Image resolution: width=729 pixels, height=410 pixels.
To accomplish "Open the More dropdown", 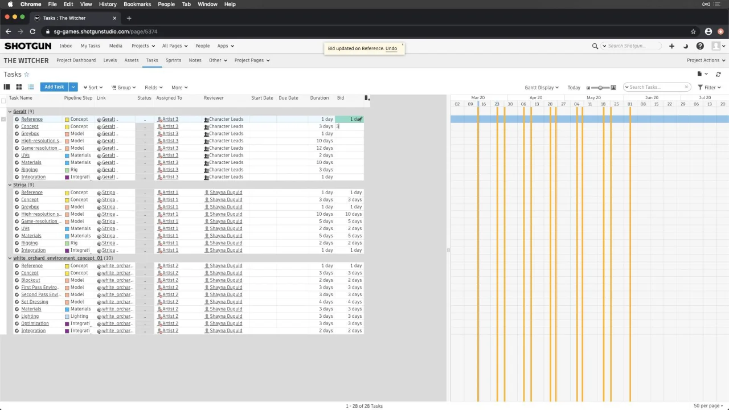I will pyautogui.click(x=179, y=88).
